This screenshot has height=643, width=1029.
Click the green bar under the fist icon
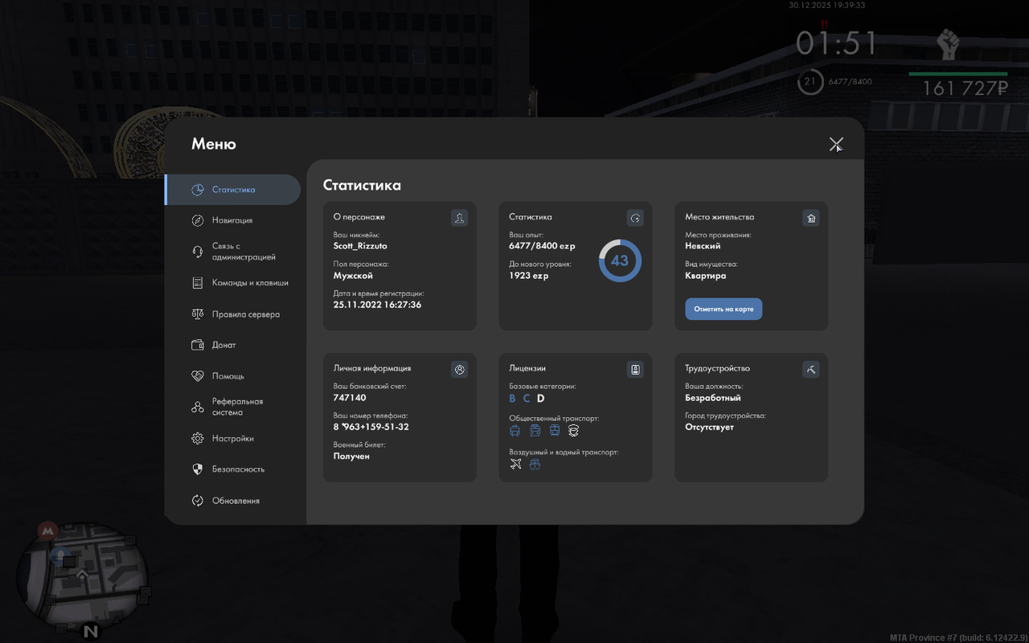tap(958, 74)
